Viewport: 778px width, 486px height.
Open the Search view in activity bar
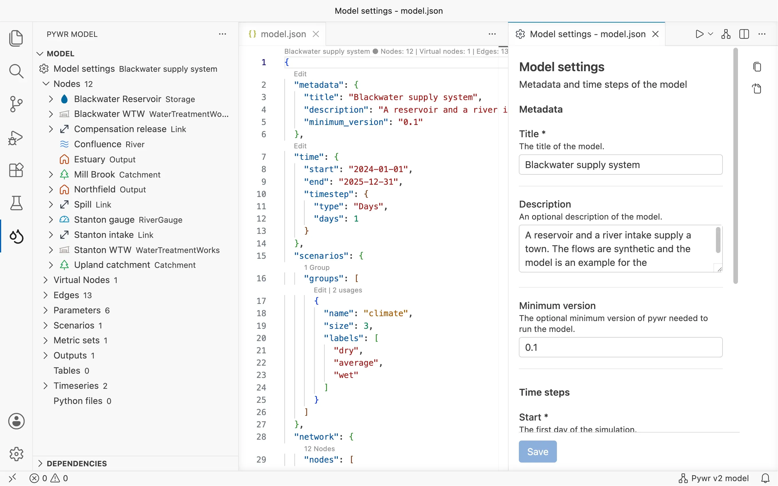click(x=16, y=71)
